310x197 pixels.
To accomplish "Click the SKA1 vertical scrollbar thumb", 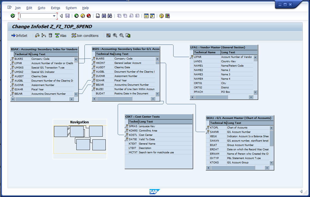I will click(271, 138).
